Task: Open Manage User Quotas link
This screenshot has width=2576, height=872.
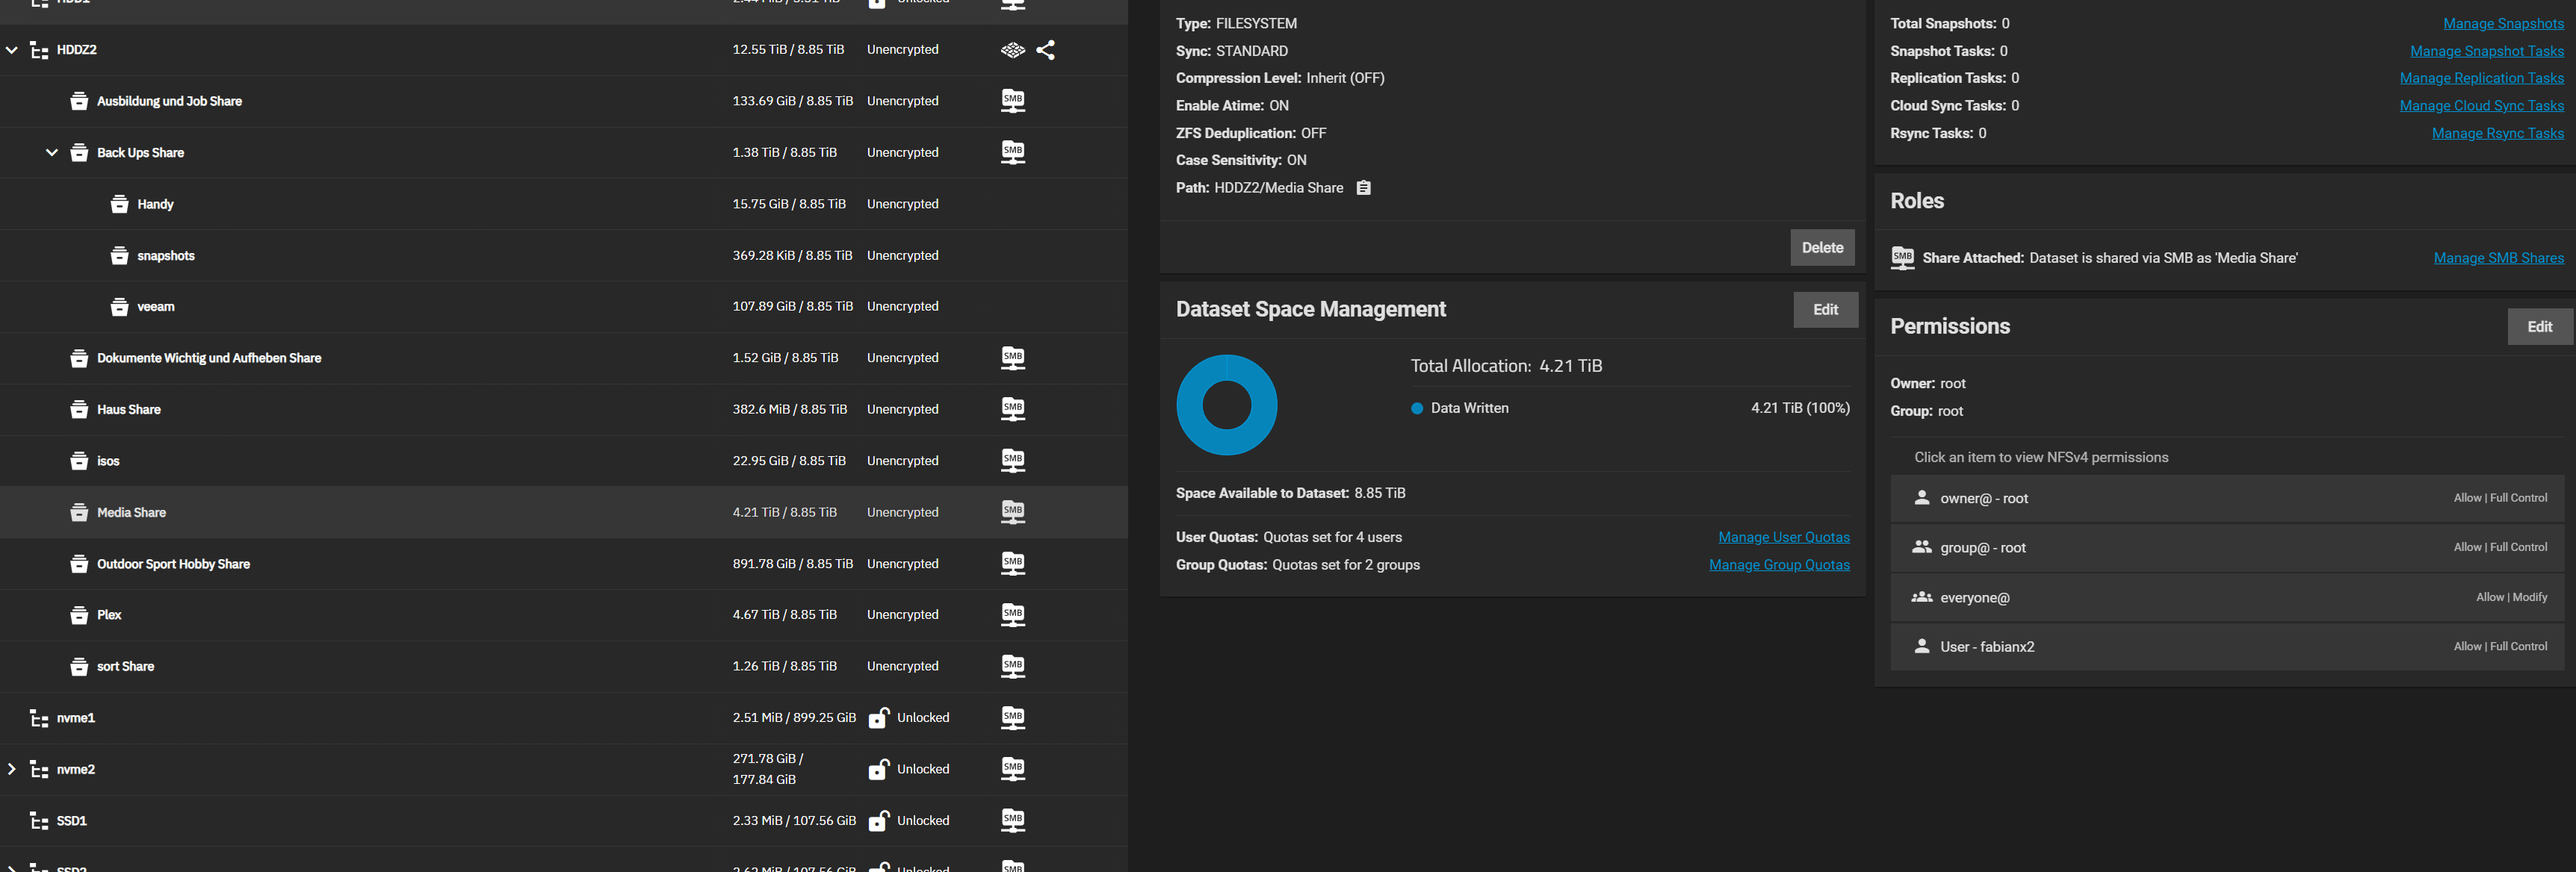Action: 1783,538
